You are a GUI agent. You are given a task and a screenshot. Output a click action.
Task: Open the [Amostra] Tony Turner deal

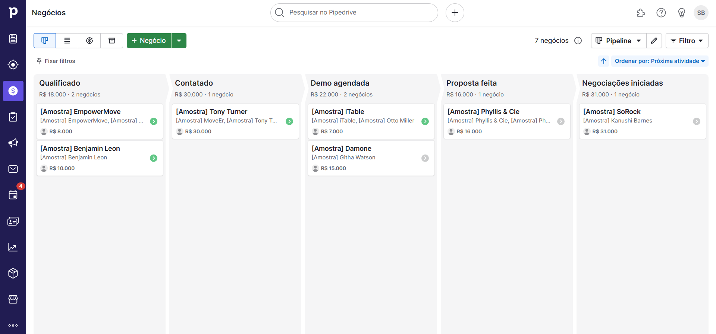click(x=235, y=121)
